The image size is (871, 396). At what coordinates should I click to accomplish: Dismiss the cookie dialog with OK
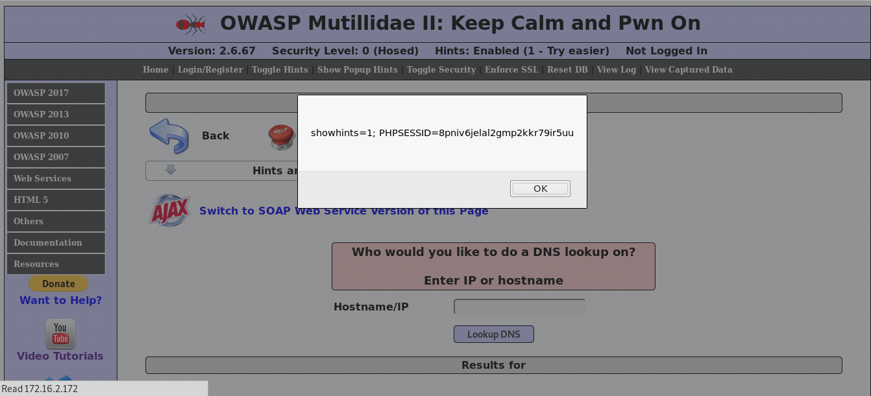540,188
